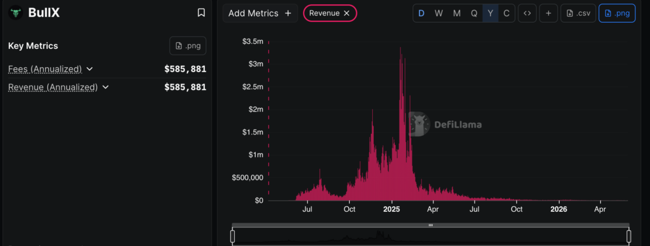The image size is (650, 246).
Task: Click the plus icon in chart toolbar
Action: [549, 14]
